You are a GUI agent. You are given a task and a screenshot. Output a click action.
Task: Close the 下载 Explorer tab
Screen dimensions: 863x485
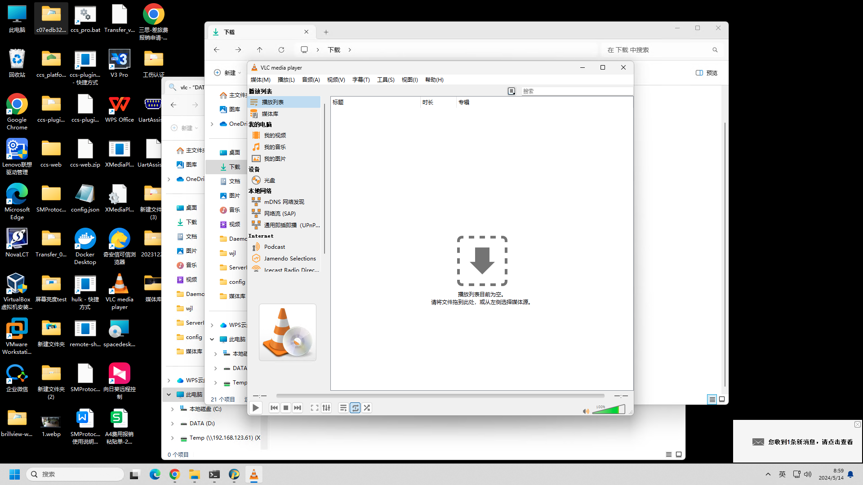point(307,32)
